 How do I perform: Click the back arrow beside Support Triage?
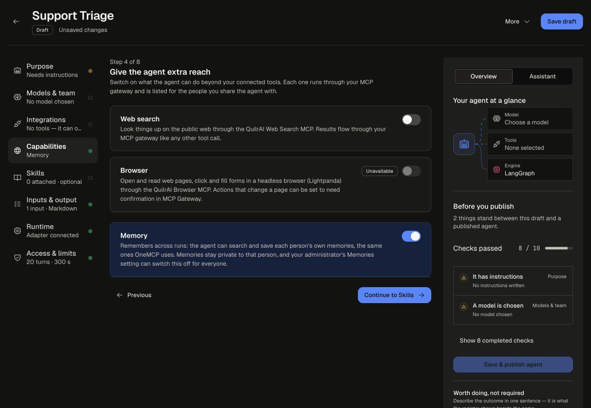click(16, 21)
